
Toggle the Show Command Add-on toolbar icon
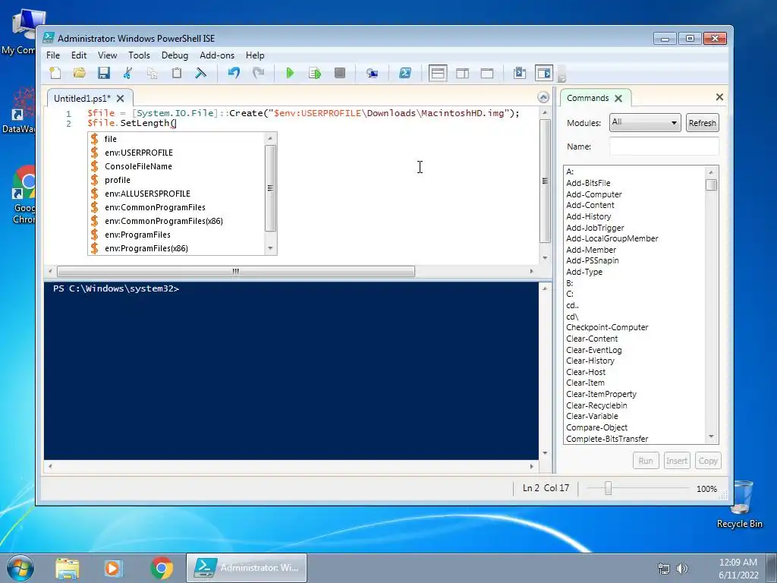543,74
